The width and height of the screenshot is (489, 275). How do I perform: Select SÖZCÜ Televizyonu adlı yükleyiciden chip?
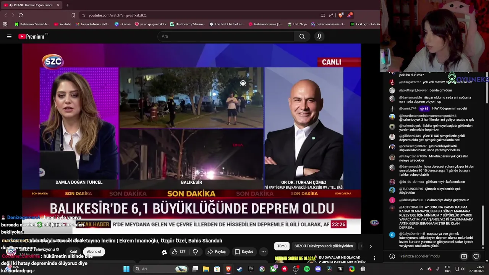point(324,246)
